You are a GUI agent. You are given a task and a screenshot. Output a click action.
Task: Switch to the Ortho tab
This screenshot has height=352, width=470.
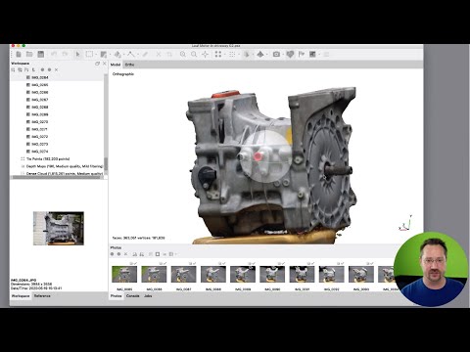coord(129,65)
